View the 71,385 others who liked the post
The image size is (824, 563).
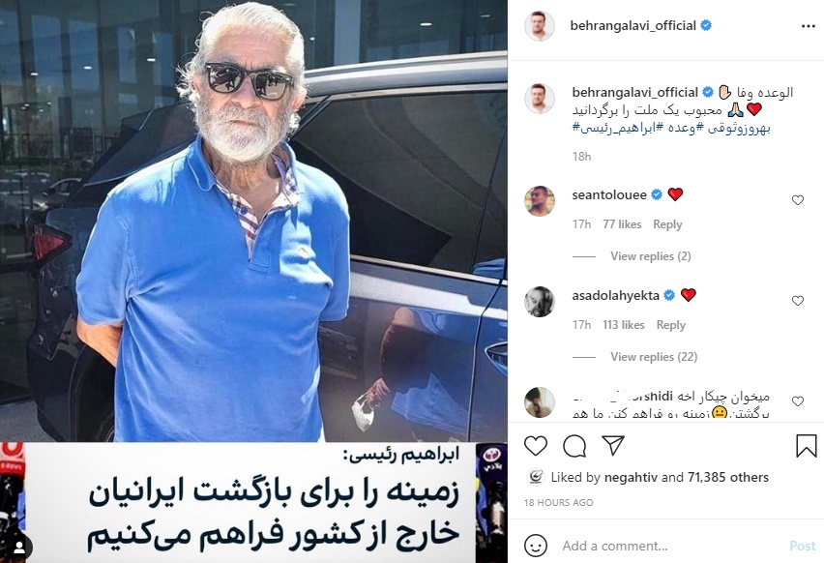(728, 477)
